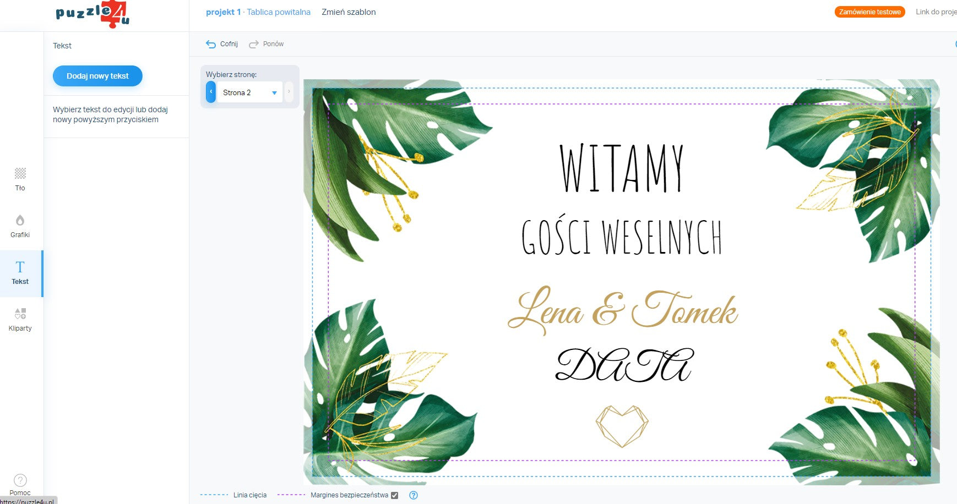
Task: Open the Kliparty clipart panel
Action: tap(20, 320)
